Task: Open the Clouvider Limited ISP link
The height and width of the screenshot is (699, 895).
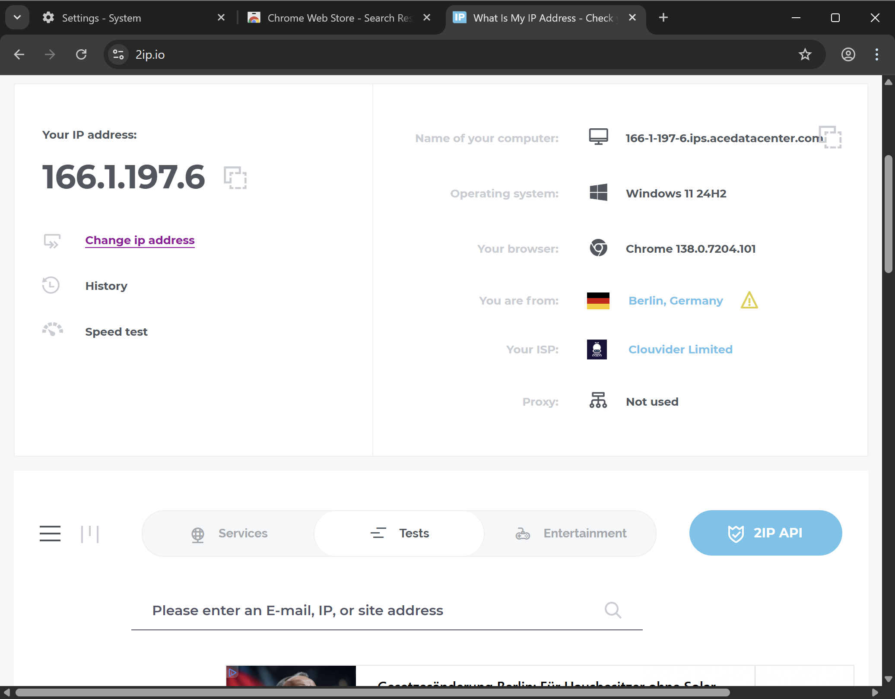Action: (680, 349)
